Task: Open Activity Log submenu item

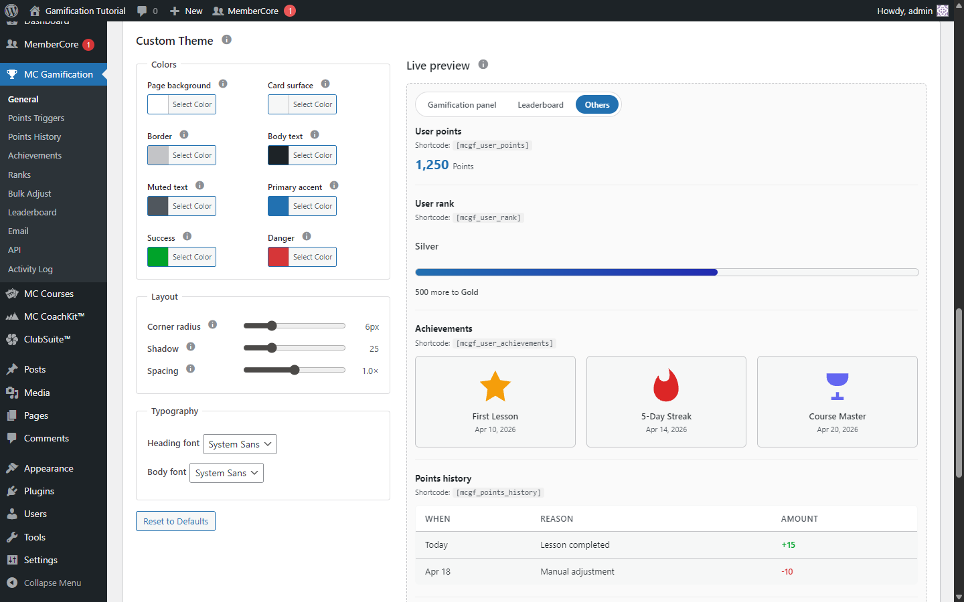Action: coord(30,270)
